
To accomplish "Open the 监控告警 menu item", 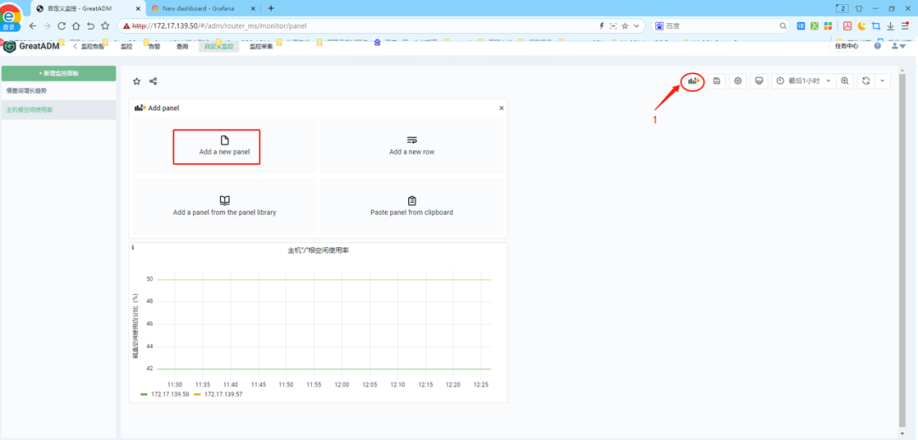I will [93, 46].
